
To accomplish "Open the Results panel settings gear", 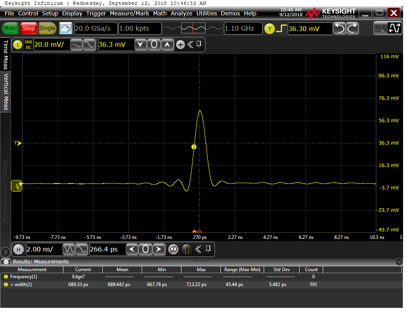I will coord(6,262).
